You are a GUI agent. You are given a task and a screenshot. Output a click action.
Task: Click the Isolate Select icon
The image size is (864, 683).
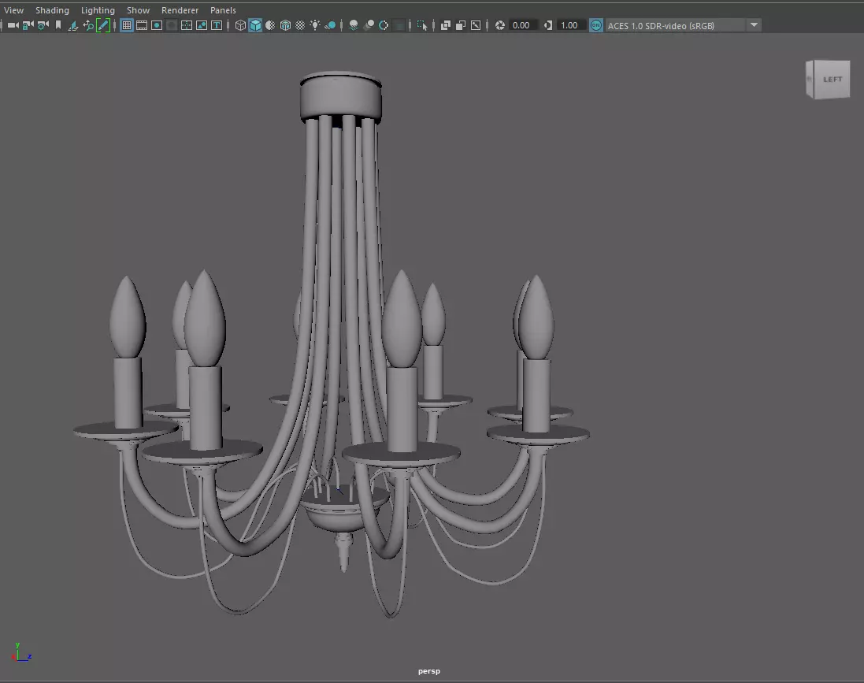[x=422, y=24]
